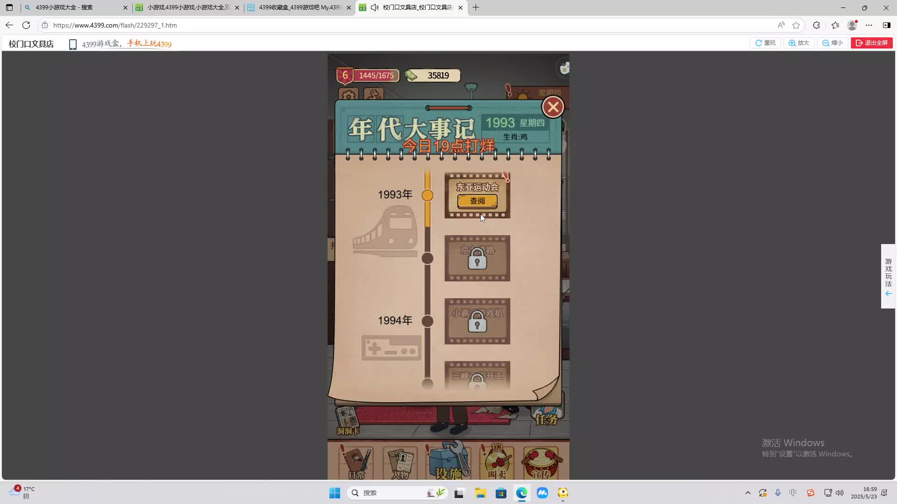The image size is (897, 504).
Task: Open the 叫卖 hawking drum feature
Action: click(497, 462)
